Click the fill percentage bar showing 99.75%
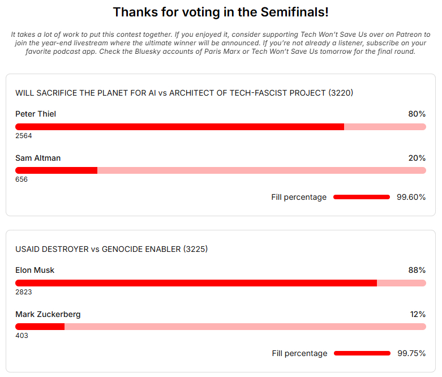The width and height of the screenshot is (442, 377). coord(362,353)
